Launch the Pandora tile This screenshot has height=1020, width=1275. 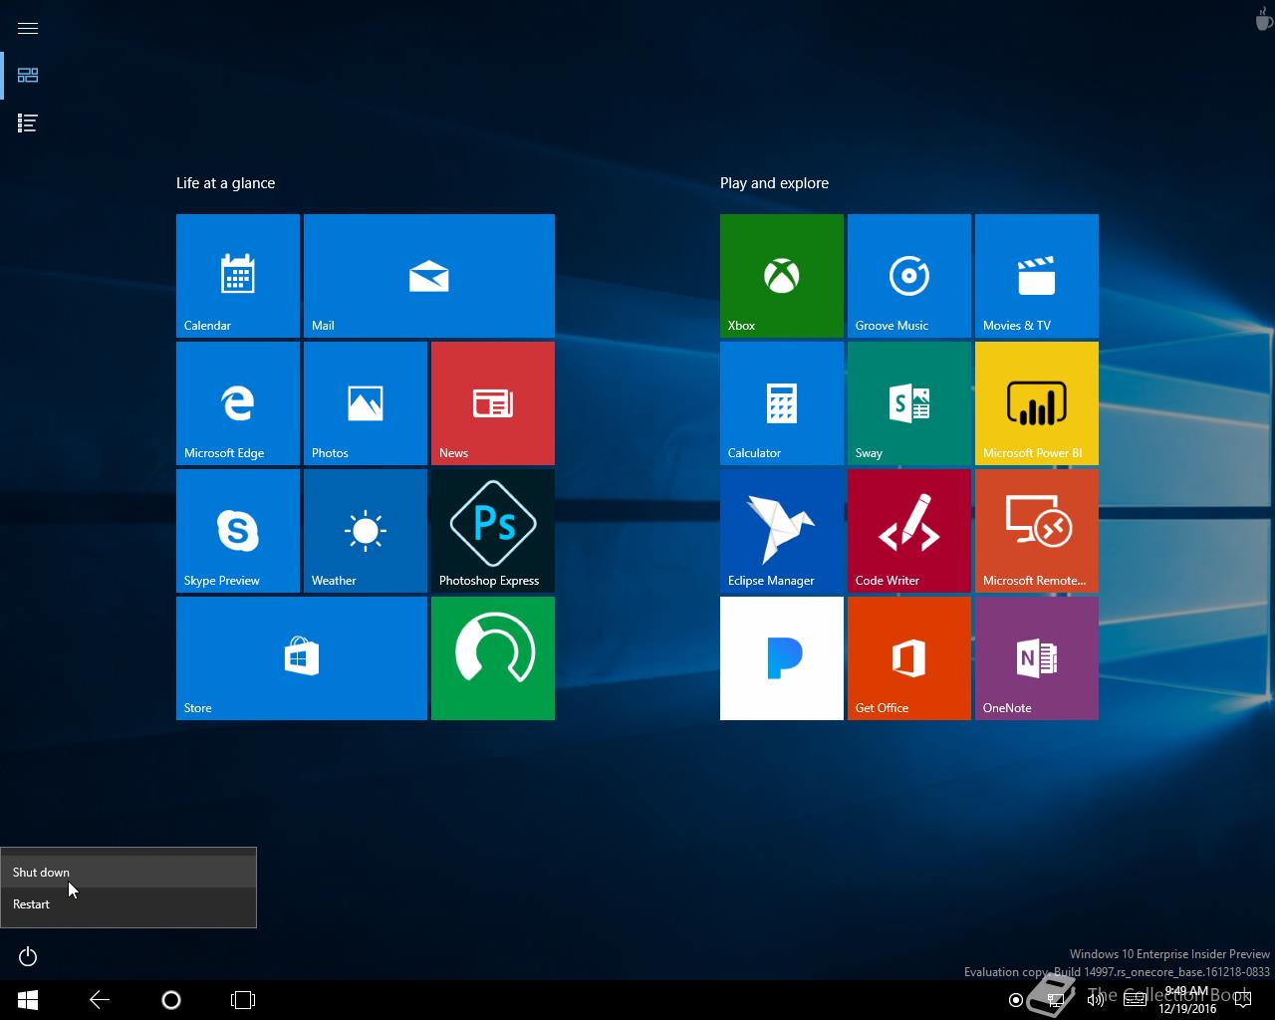pos(782,658)
